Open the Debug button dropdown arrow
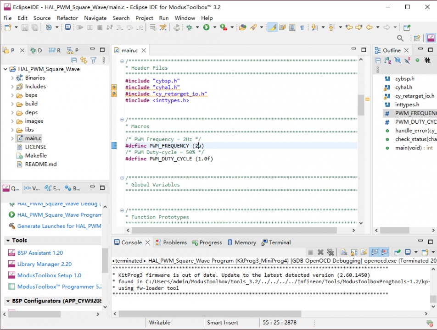Screen dimensions: 437x330 coord(197,27)
